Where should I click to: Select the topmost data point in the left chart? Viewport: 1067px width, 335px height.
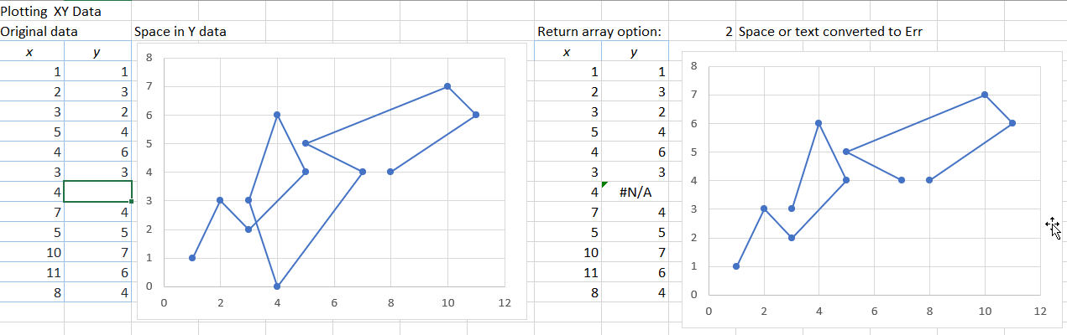click(x=447, y=86)
